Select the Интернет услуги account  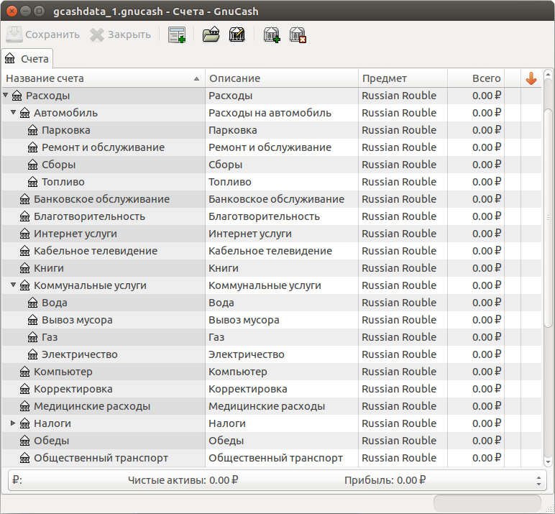pos(75,234)
